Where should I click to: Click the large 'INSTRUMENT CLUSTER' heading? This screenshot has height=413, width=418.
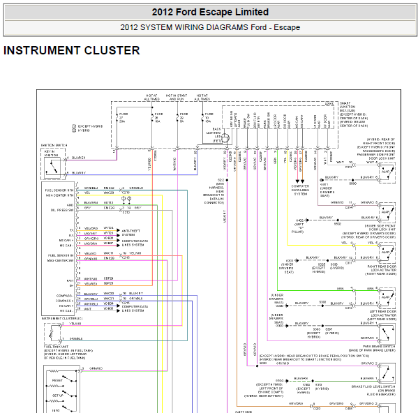(72, 50)
